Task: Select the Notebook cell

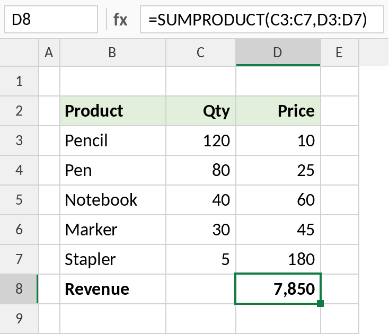Action: point(113,200)
